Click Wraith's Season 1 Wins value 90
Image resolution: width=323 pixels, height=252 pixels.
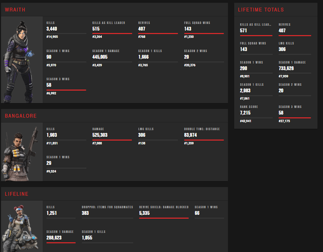[x=49, y=57]
